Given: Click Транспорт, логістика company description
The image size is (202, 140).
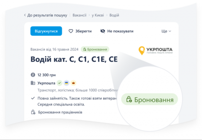Looking at the screenshot, I should coord(78,90).
